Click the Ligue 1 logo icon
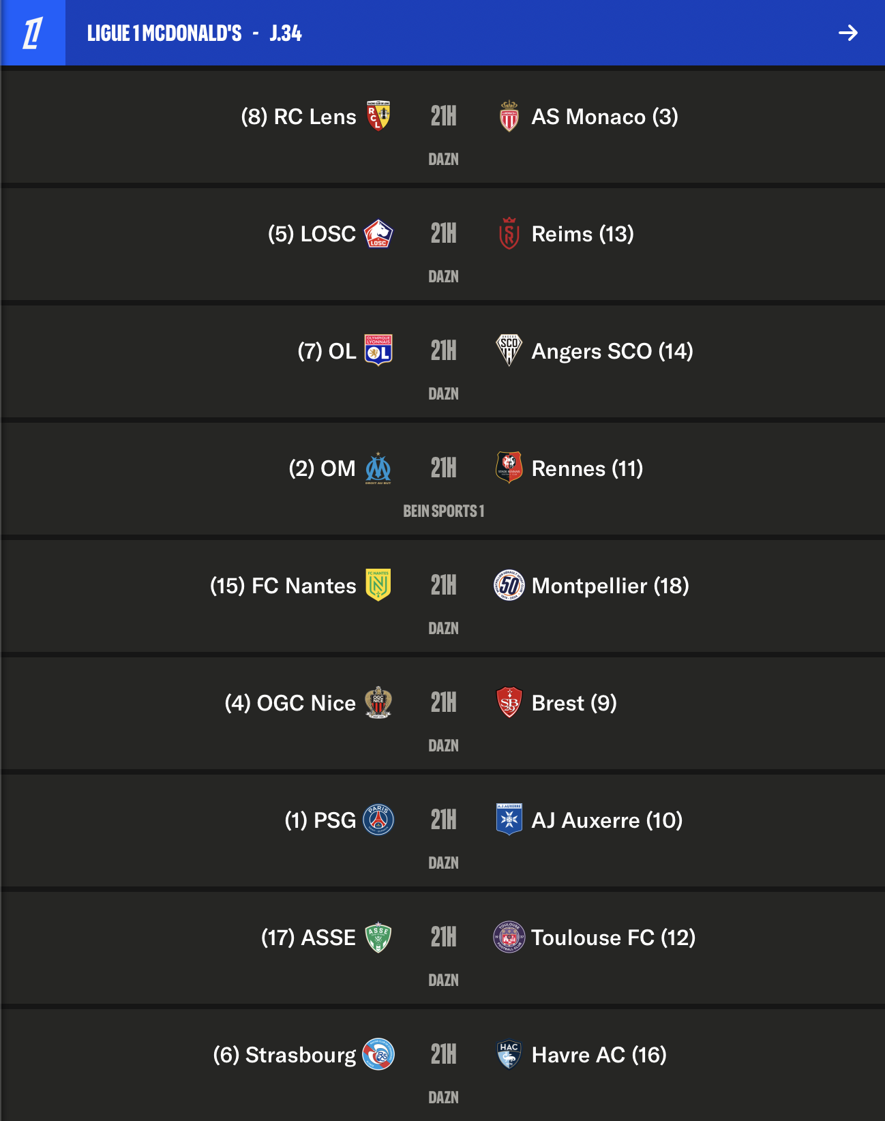The image size is (885, 1121). point(33,33)
